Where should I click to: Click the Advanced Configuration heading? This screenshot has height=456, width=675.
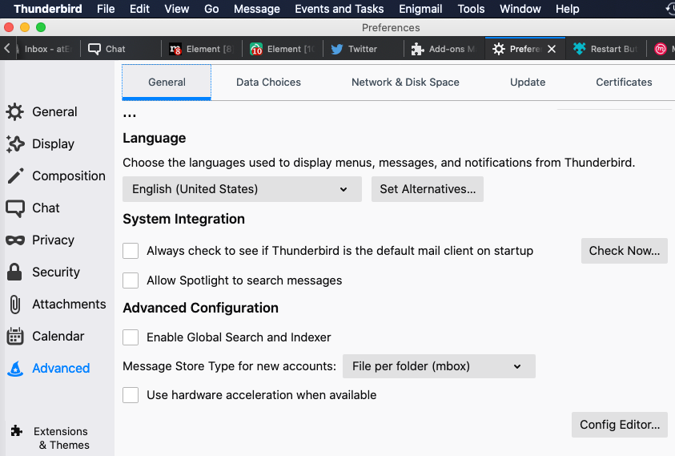201,309
